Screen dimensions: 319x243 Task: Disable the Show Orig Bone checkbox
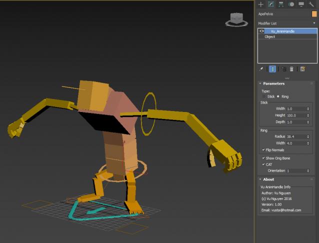(263, 158)
